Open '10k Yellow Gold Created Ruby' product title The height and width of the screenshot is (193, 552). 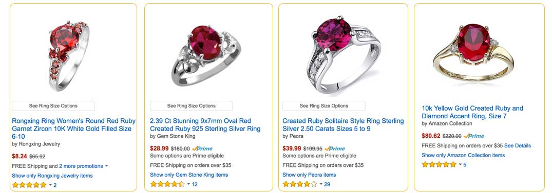tap(472, 112)
